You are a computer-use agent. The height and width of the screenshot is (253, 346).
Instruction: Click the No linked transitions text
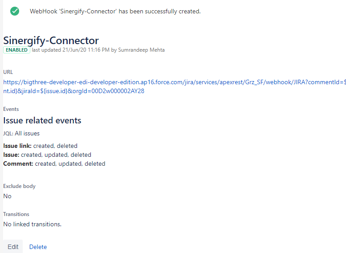click(33, 224)
